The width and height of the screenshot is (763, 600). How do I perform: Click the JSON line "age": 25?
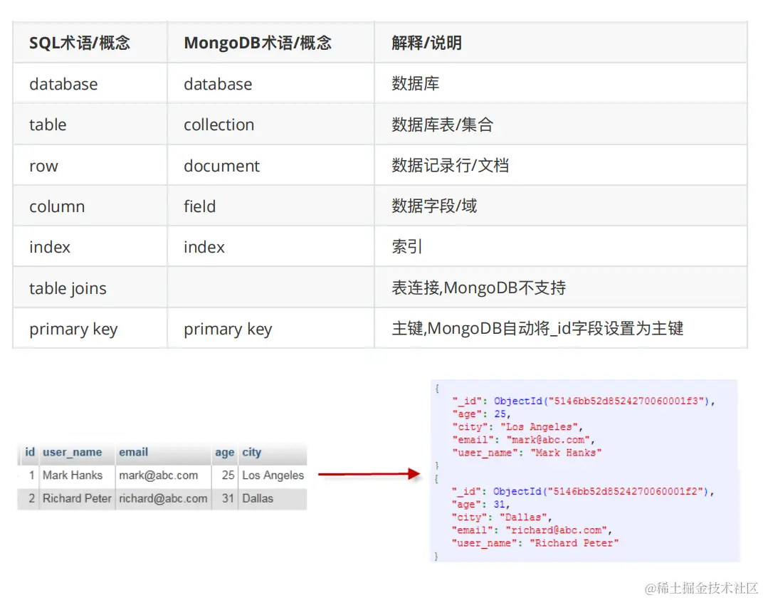pyautogui.click(x=480, y=414)
